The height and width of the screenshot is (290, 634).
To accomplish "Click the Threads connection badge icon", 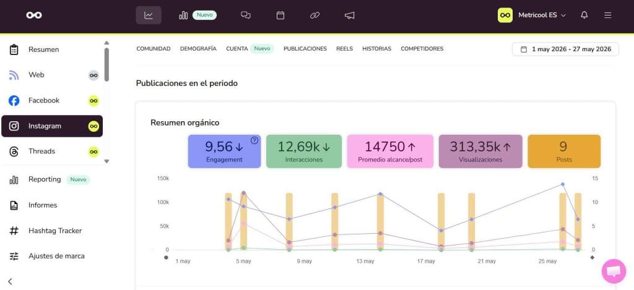I will [x=94, y=152].
